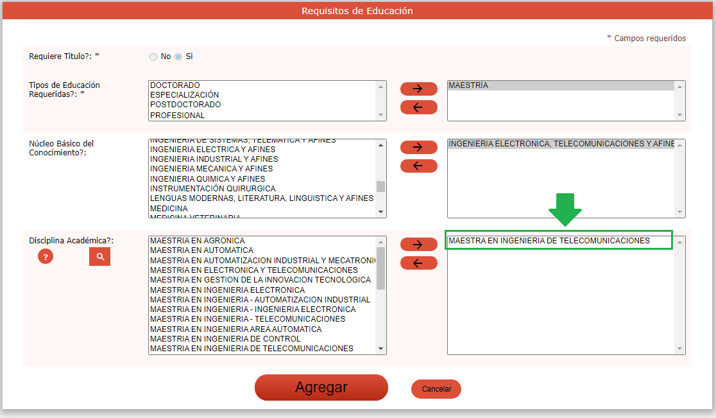Click the Agregar button

pos(321,388)
